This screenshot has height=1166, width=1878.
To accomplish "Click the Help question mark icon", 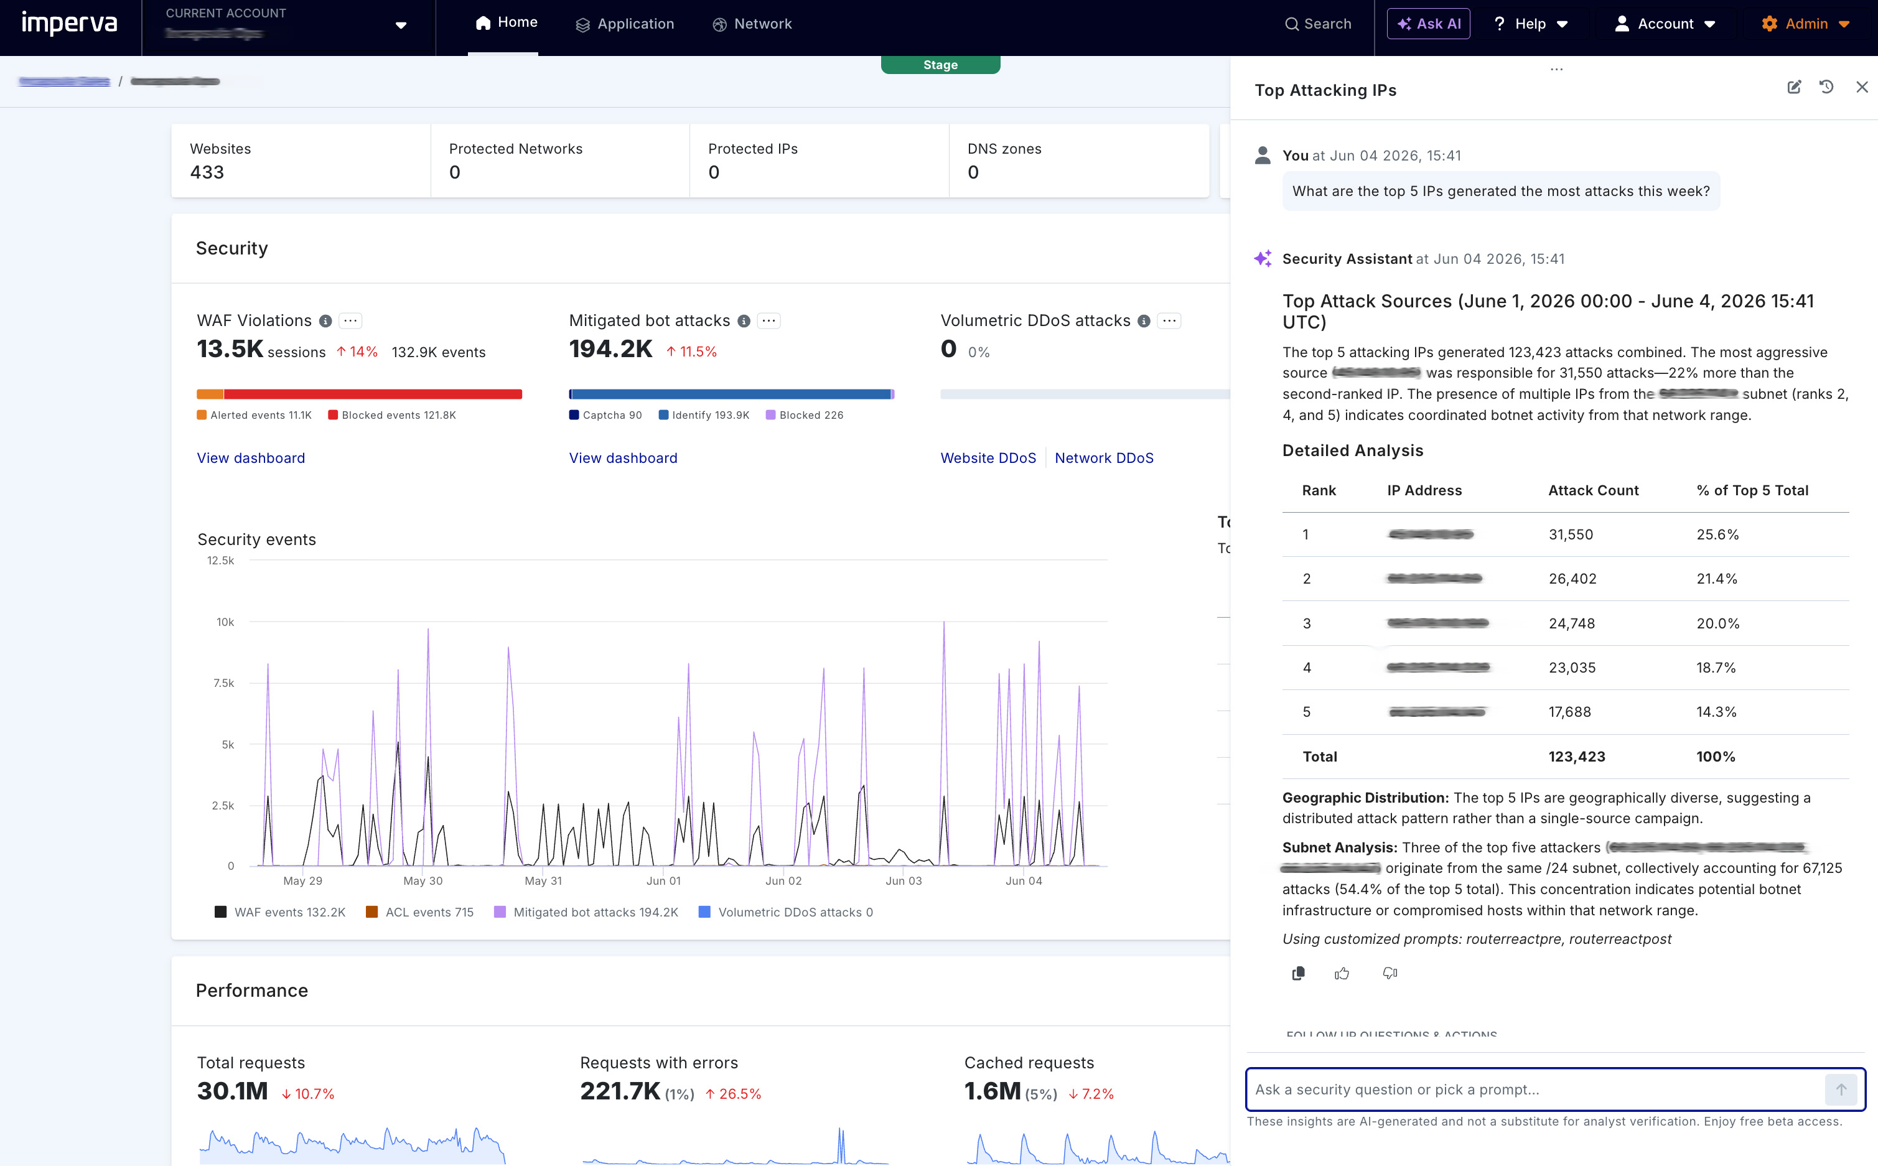I will click(x=1499, y=24).
